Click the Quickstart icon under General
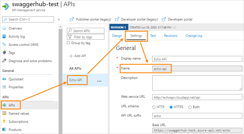244x134 pixels. [4, 79]
